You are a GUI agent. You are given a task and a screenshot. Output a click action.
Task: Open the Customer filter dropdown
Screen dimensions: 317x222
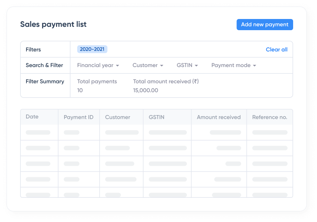tap(148, 65)
